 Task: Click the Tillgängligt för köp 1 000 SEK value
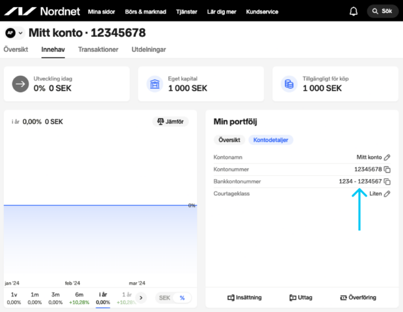[x=322, y=88]
